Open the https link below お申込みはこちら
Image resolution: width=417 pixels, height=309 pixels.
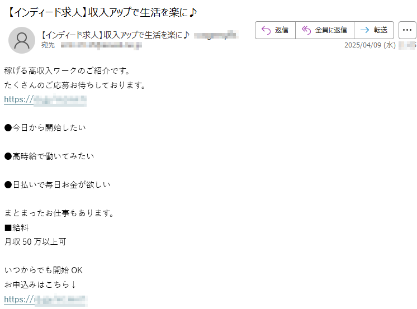click(x=45, y=300)
